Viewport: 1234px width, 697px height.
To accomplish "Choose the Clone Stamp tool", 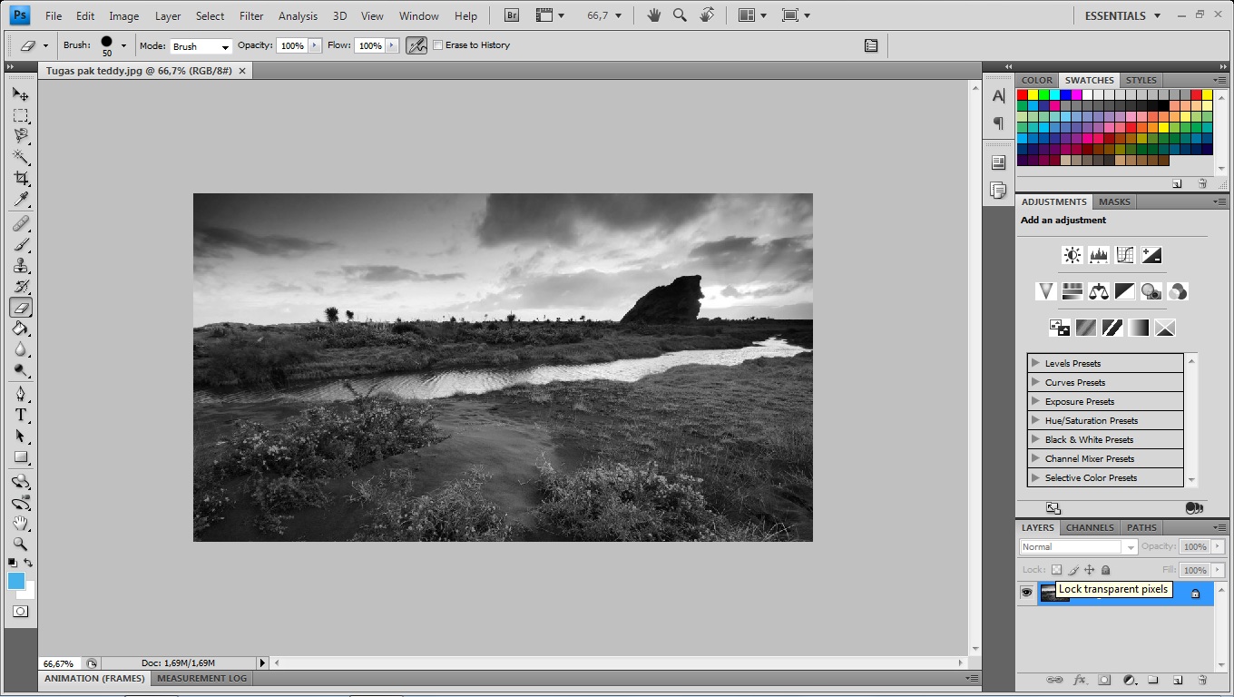I will tap(21, 266).
